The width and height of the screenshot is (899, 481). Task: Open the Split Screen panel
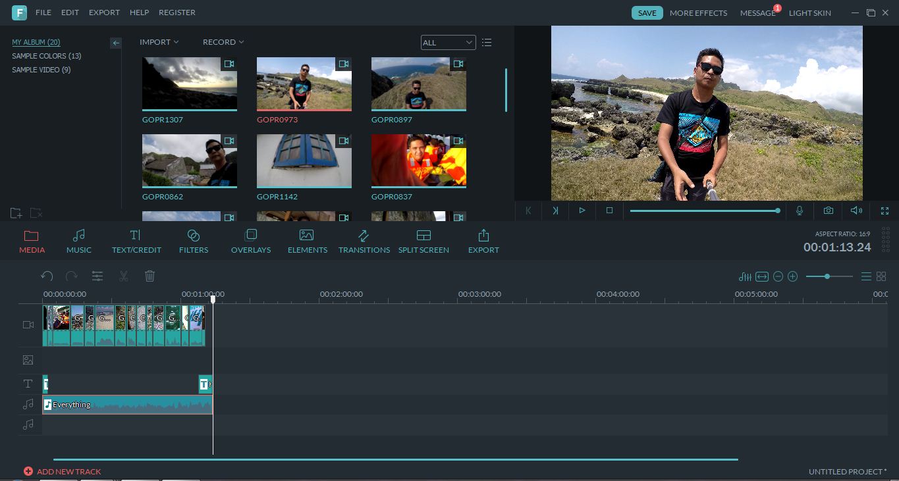coord(423,241)
